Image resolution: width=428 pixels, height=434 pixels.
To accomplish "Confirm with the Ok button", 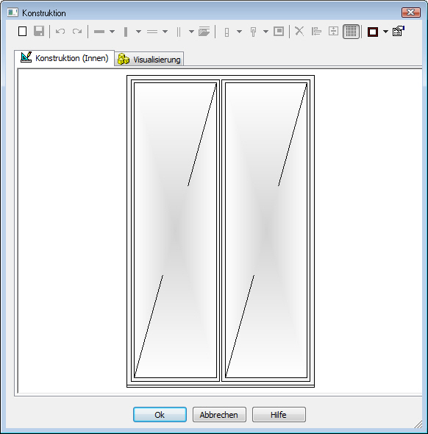I will 160,414.
